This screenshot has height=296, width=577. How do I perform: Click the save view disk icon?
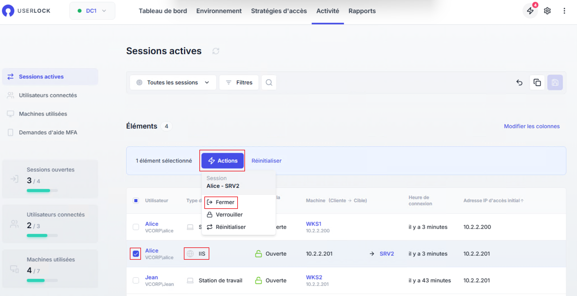pyautogui.click(x=555, y=82)
